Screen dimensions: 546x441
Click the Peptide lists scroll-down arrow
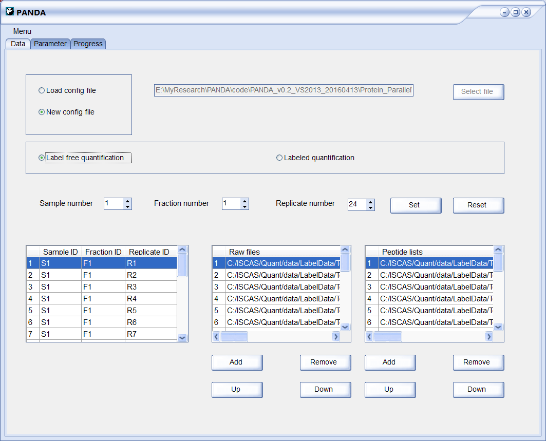498,327
